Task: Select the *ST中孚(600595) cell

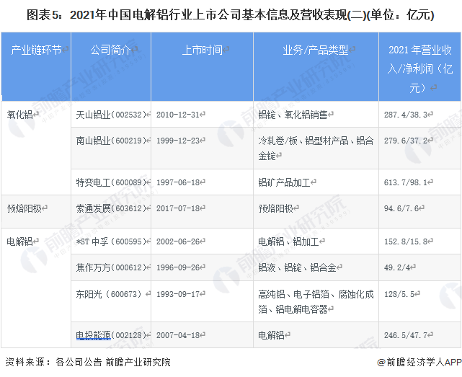Action: coord(111,241)
